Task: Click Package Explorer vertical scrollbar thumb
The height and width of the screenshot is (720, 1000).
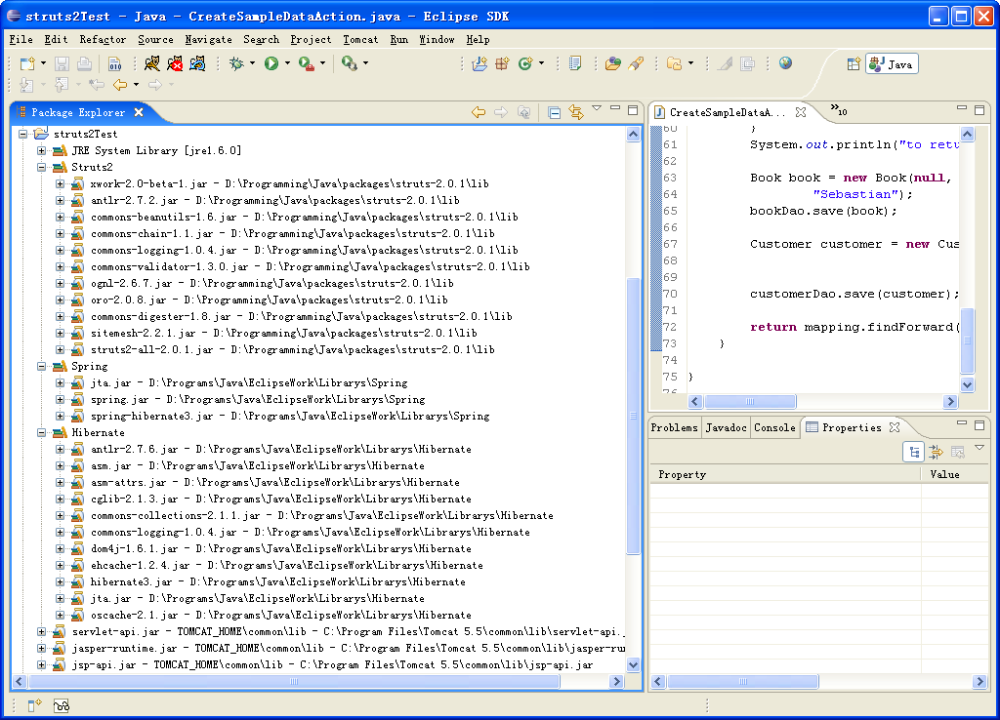Action: click(x=633, y=416)
